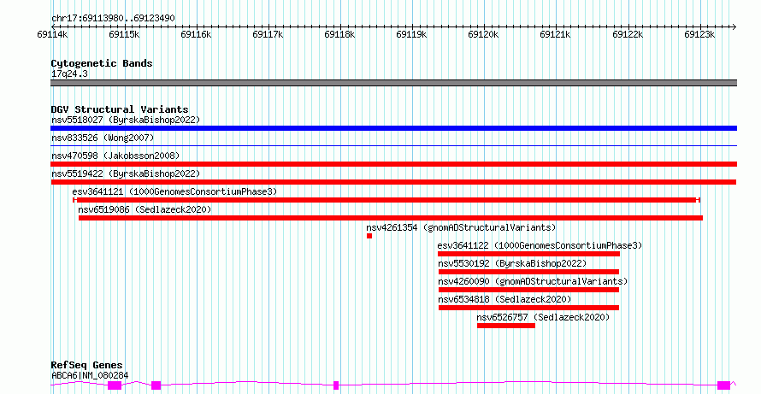The height and width of the screenshot is (394, 761).
Task: Open the nsv470598 (Jakobsson2008) label
Action: point(115,156)
